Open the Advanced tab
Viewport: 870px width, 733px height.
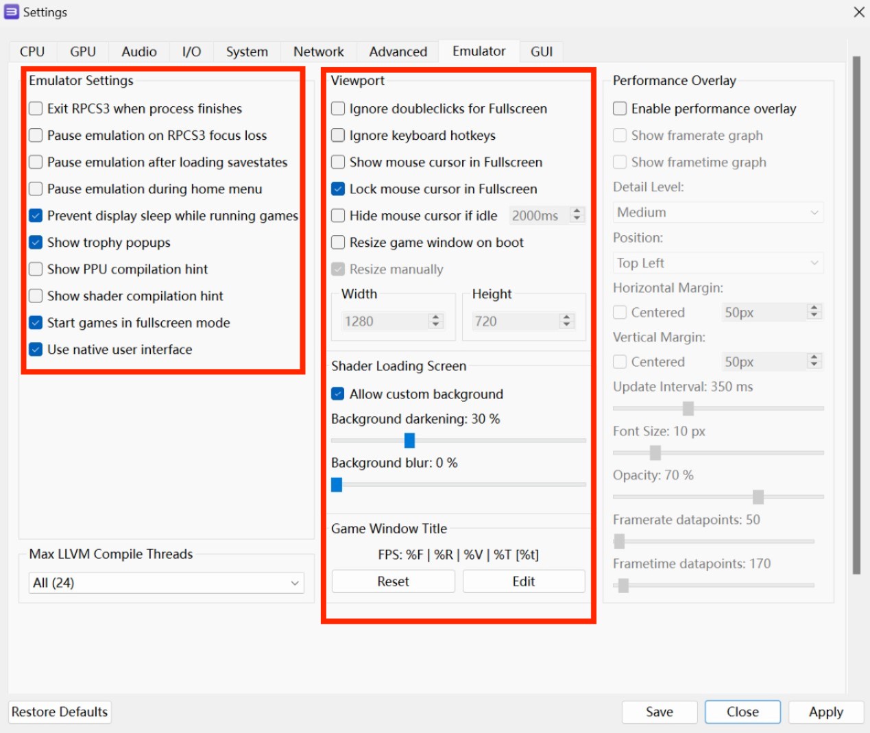coord(398,51)
